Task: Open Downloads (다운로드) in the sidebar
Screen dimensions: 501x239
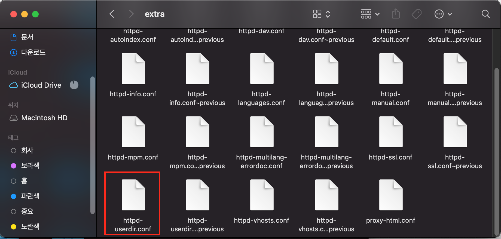Action: tap(28, 52)
